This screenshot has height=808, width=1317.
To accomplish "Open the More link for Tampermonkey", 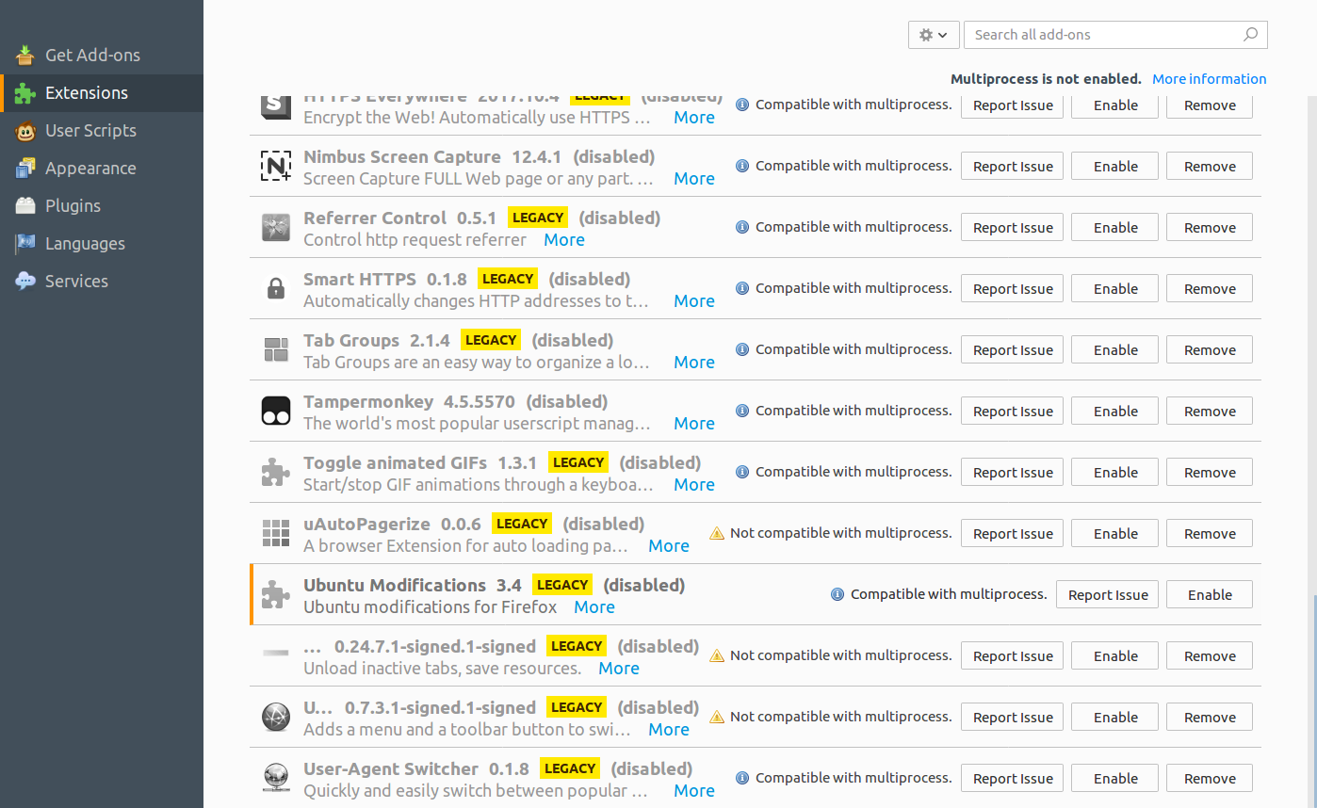I will click(694, 424).
